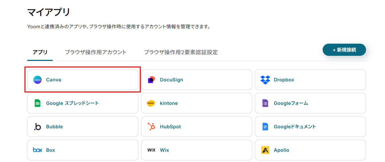Click the Bubble logo icon
385x162 pixels.
pos(37,127)
